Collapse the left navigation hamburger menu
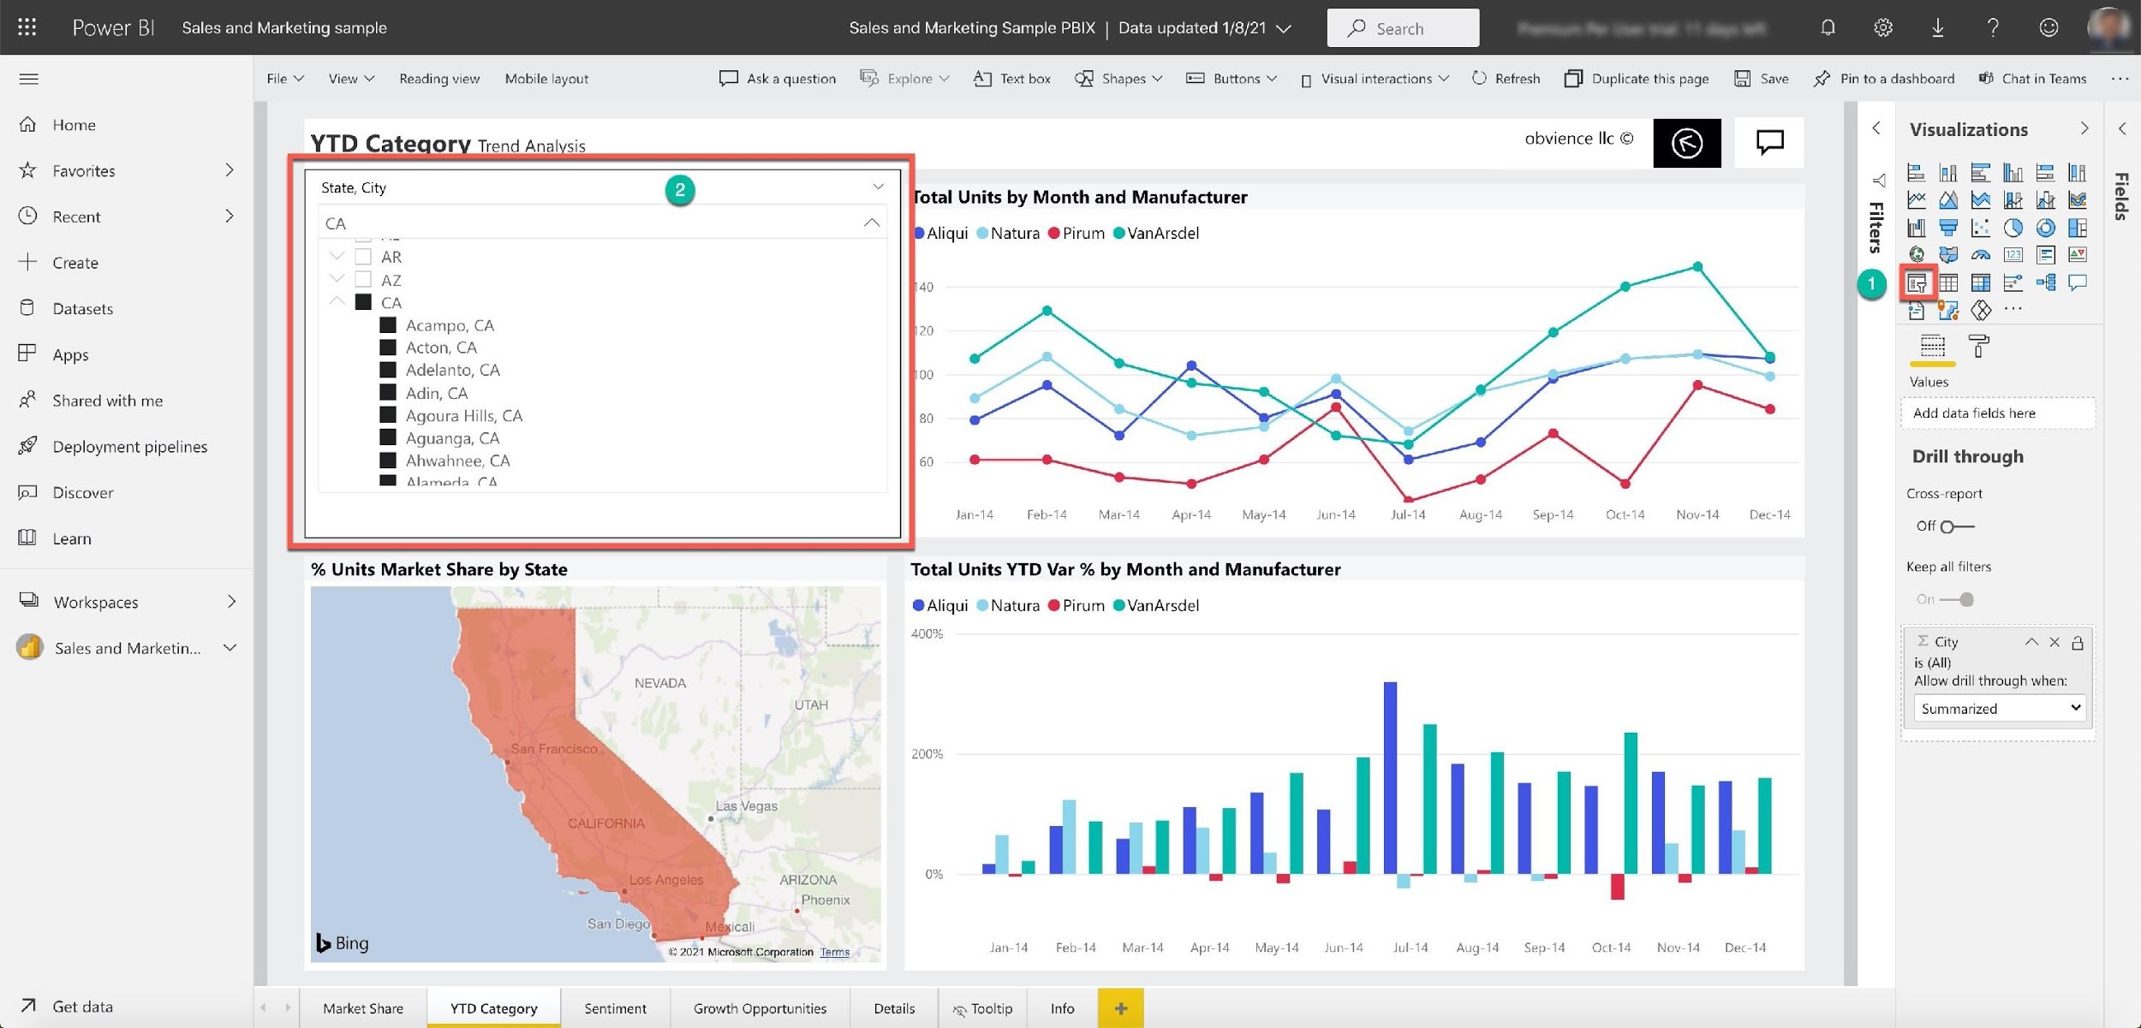This screenshot has height=1028, width=2141. pos(29,79)
